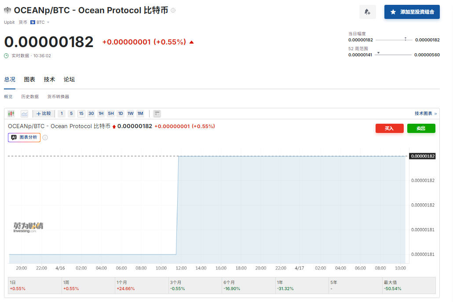
Task: Switch to the 技术 tab
Action: pos(49,80)
